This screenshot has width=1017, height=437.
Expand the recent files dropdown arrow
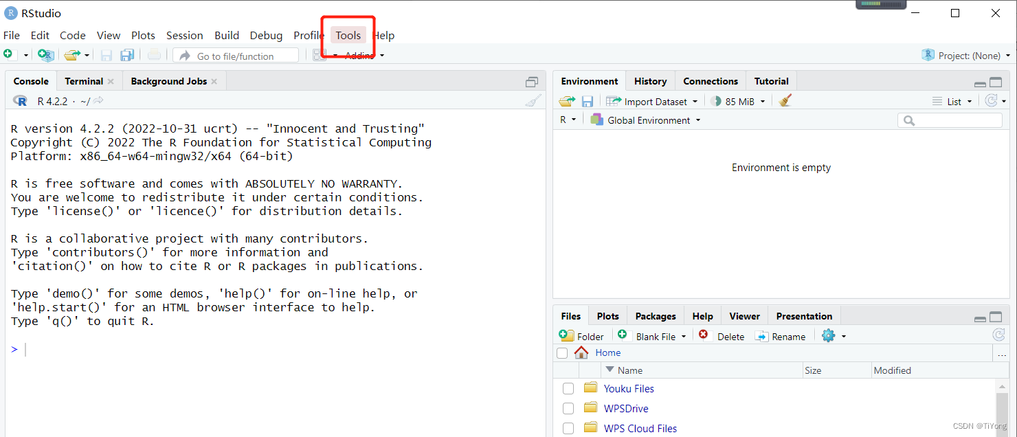[x=87, y=55]
